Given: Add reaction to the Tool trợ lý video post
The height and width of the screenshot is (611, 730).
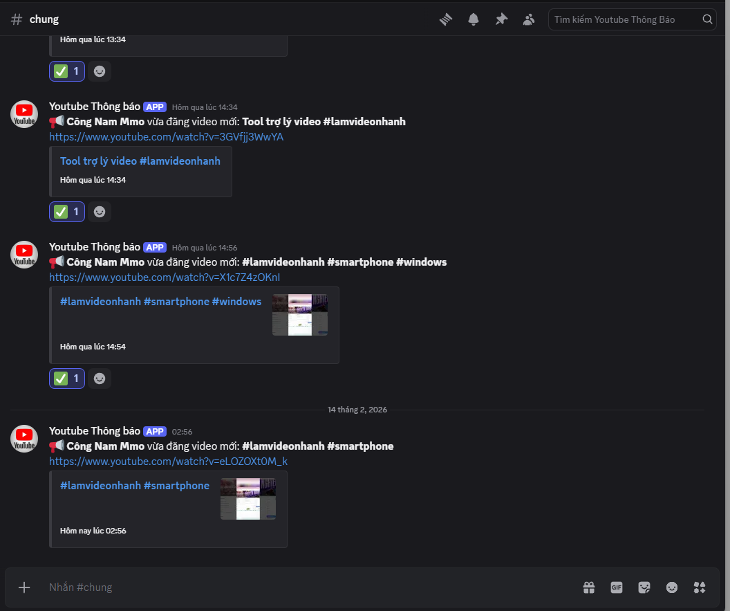Looking at the screenshot, I should click(100, 212).
